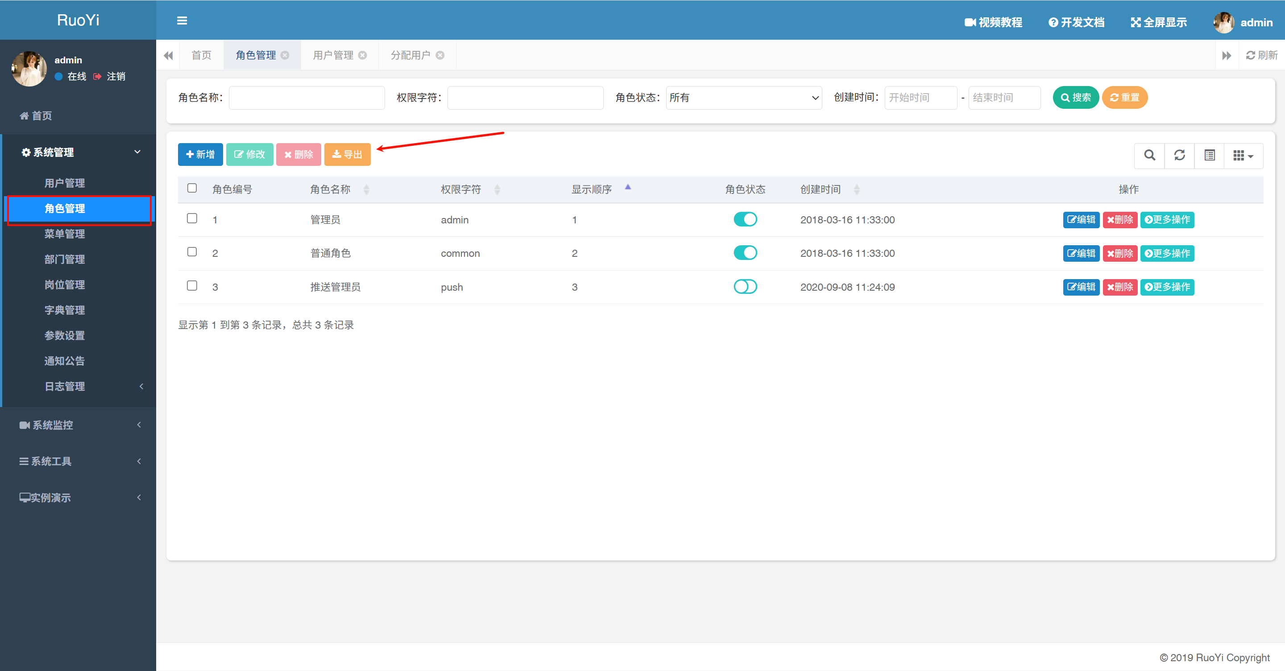Click the hamburger menu collapse icon
The height and width of the screenshot is (671, 1285).
click(x=182, y=21)
